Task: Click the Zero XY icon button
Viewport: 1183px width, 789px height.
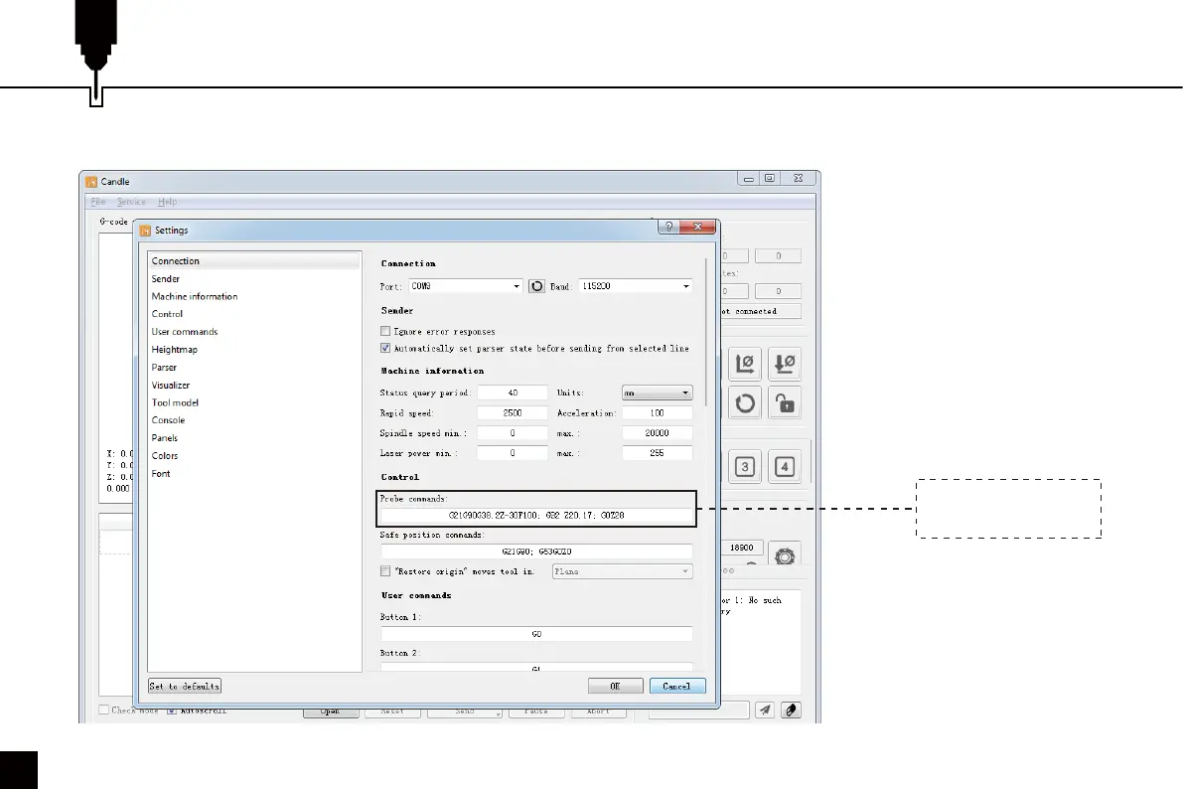Action: pos(745,364)
